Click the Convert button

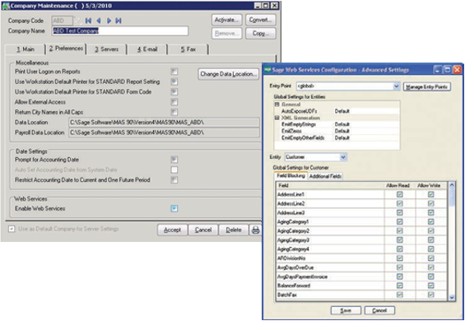click(x=261, y=20)
